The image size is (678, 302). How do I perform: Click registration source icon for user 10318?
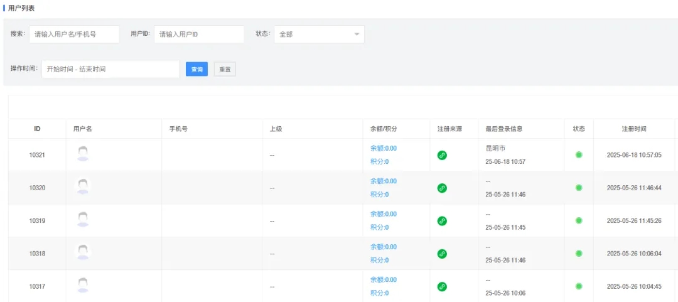(442, 254)
